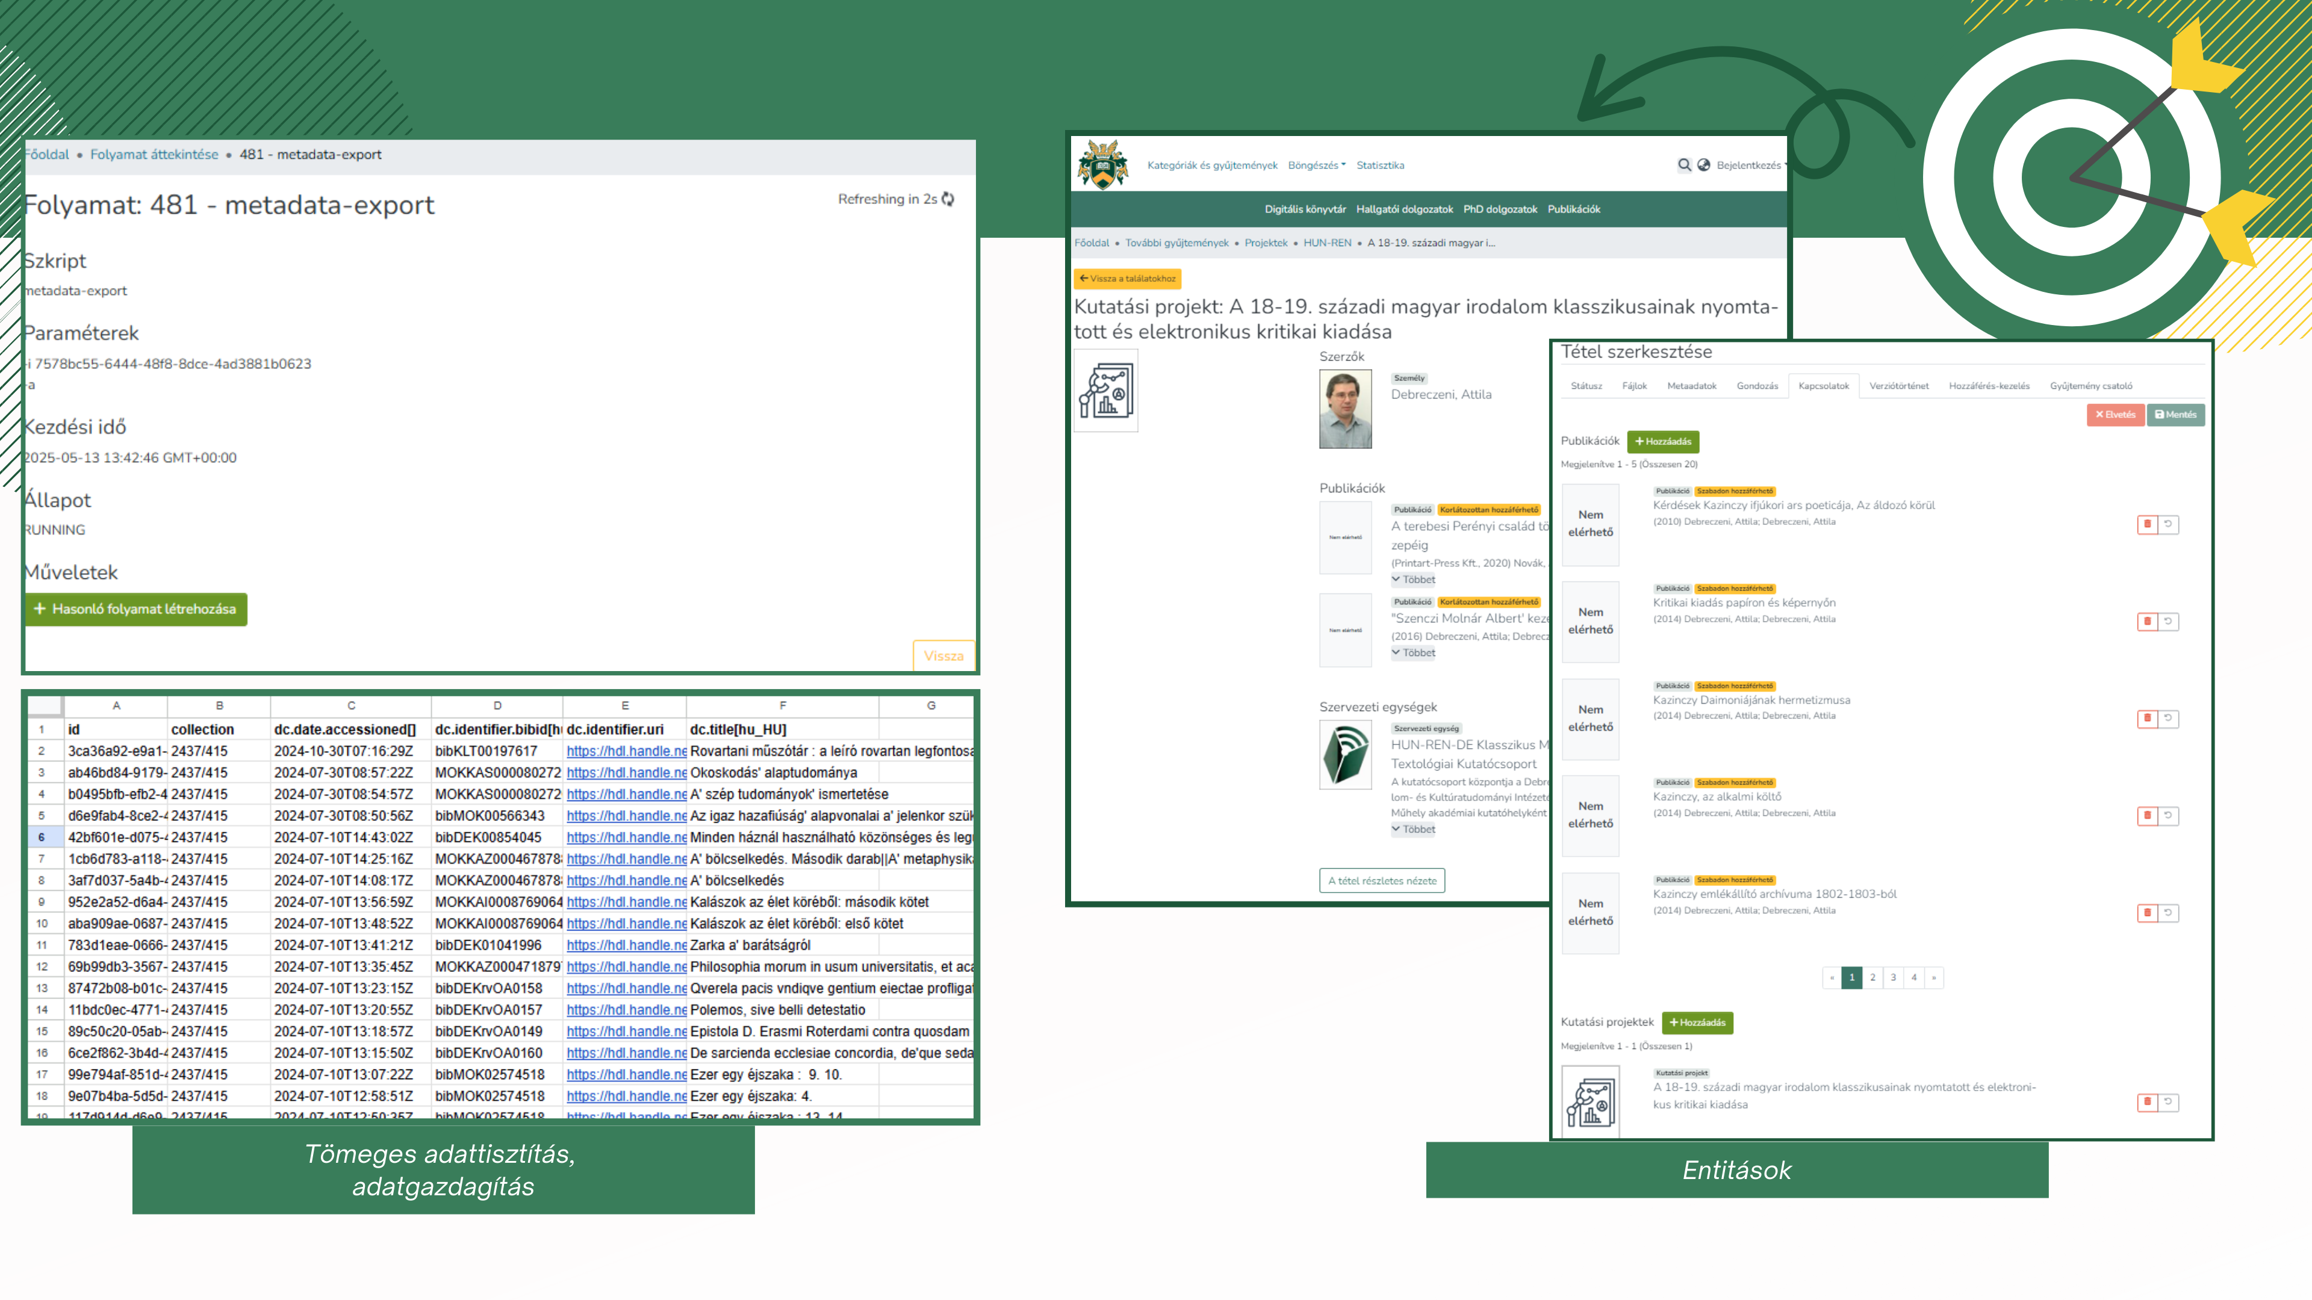Delete the Kérdések Kazinczy publication relation
The width and height of the screenshot is (2312, 1300).
[2147, 524]
